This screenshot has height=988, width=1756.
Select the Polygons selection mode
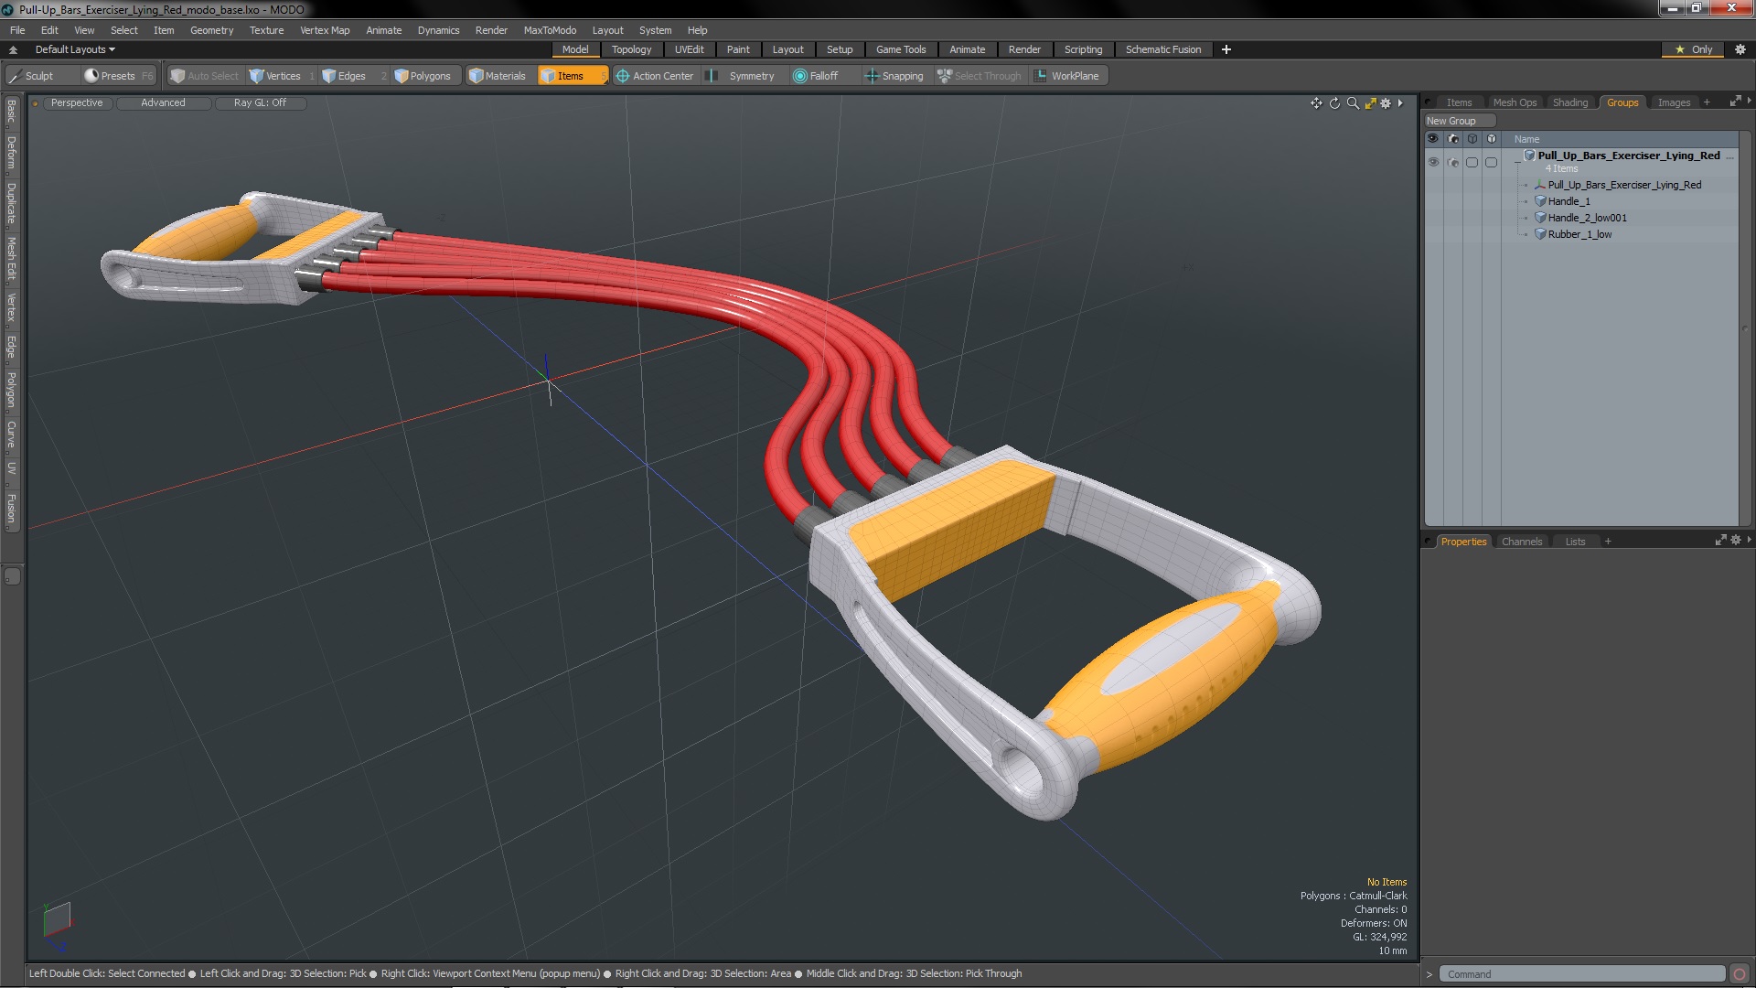coord(422,76)
